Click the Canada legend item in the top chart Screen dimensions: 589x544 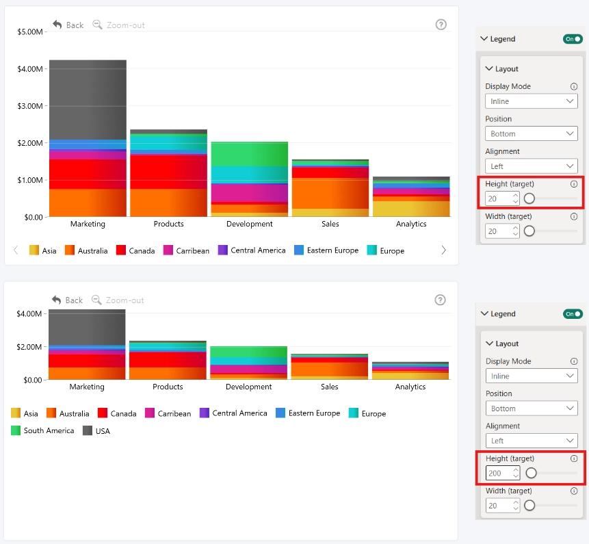(x=135, y=250)
